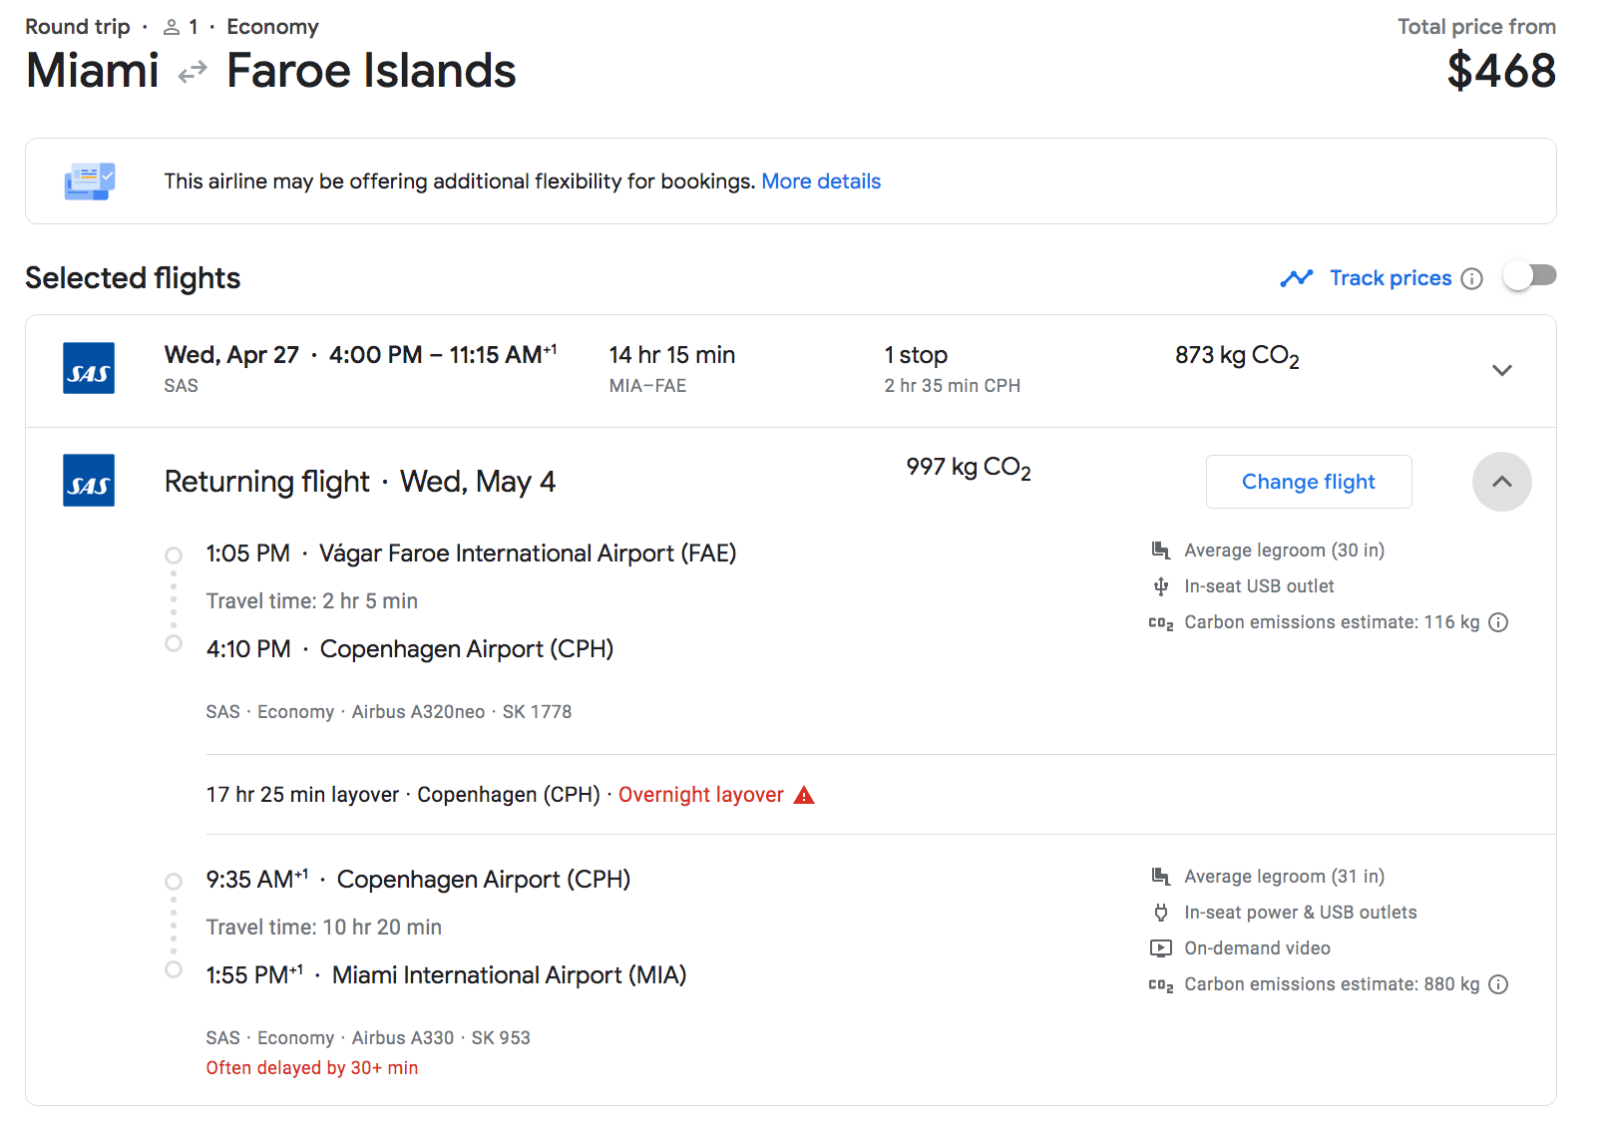Enable the Track prices toggle switch
The width and height of the screenshot is (1600, 1125).
[x=1529, y=276]
